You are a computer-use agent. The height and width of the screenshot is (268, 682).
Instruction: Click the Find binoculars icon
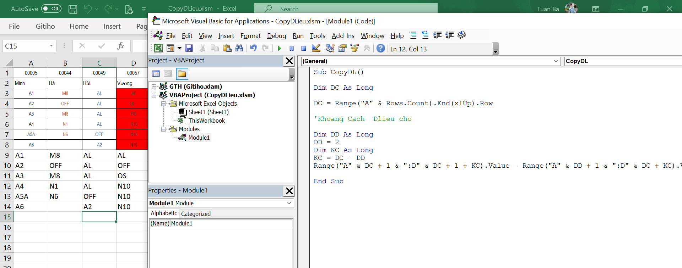[x=239, y=48]
